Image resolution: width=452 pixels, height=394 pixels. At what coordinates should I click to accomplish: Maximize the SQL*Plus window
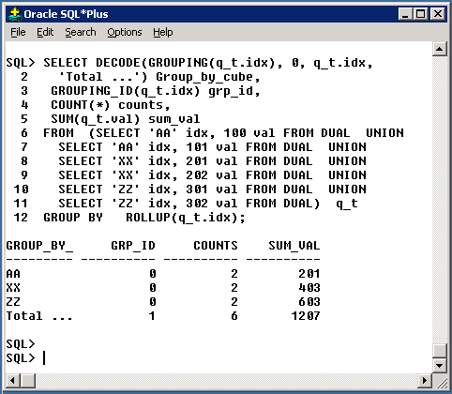421,14
